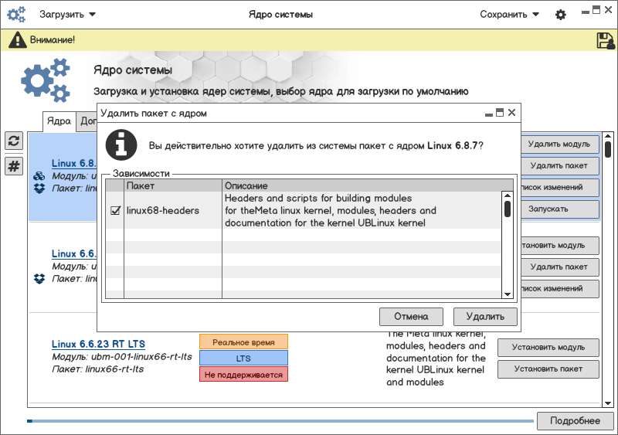Screen dimensions: 618x435
Task: Confirm removal with the Удалить button
Action: [x=484, y=316]
